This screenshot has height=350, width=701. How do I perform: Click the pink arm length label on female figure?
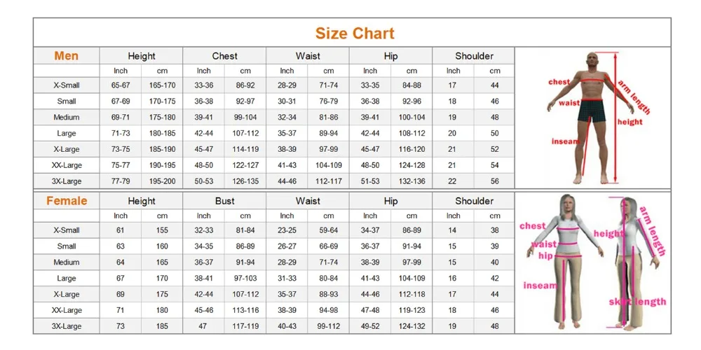(x=653, y=231)
